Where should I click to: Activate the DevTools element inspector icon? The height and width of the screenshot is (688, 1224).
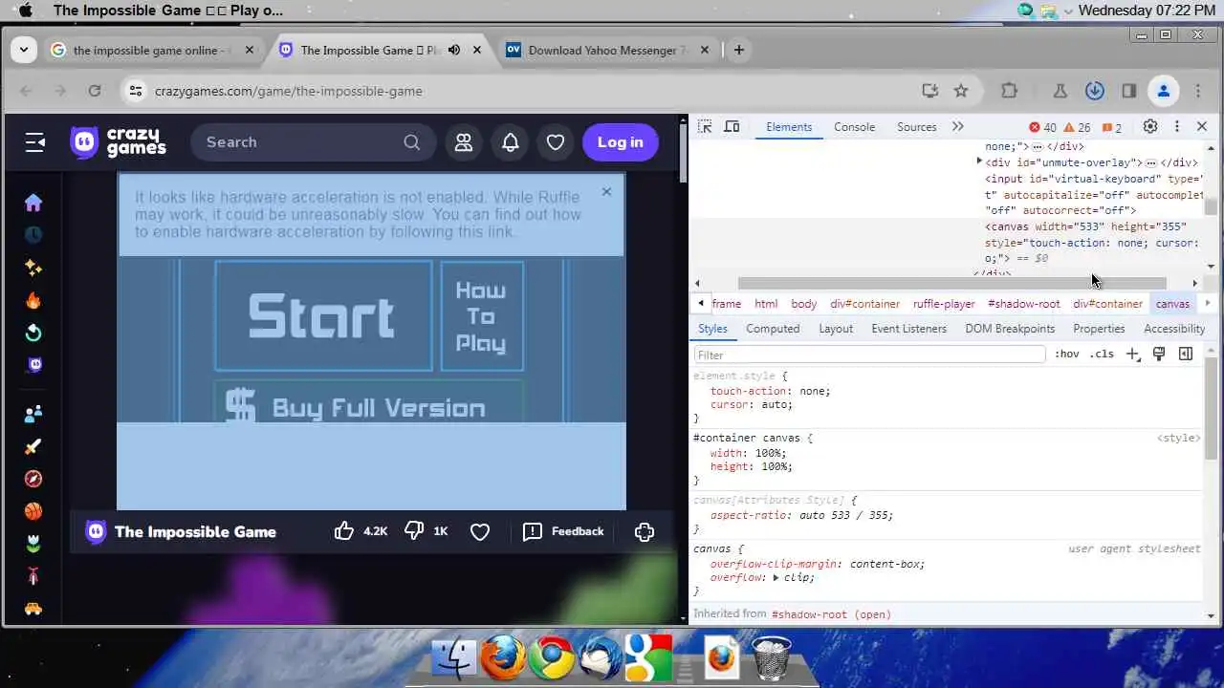click(705, 126)
